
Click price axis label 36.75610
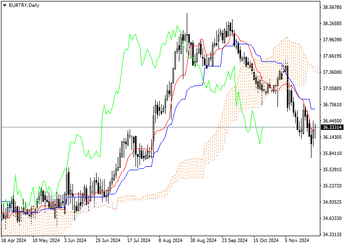coord(332,104)
